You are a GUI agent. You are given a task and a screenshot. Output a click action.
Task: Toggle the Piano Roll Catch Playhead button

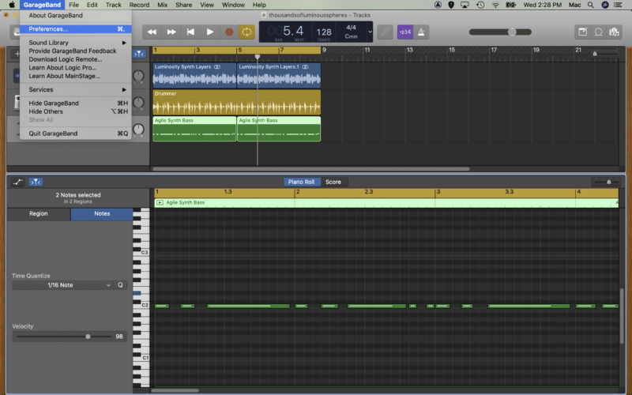coord(36,182)
